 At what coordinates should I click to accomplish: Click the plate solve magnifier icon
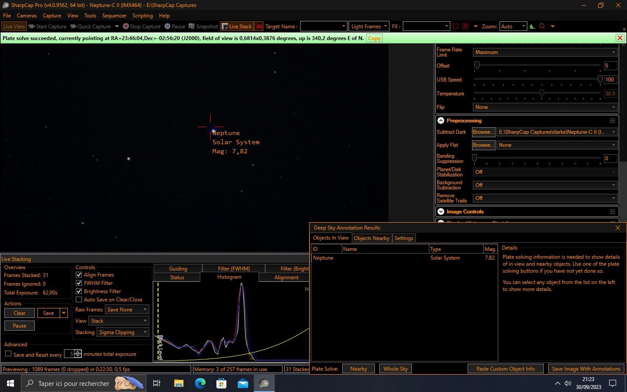coord(542,27)
